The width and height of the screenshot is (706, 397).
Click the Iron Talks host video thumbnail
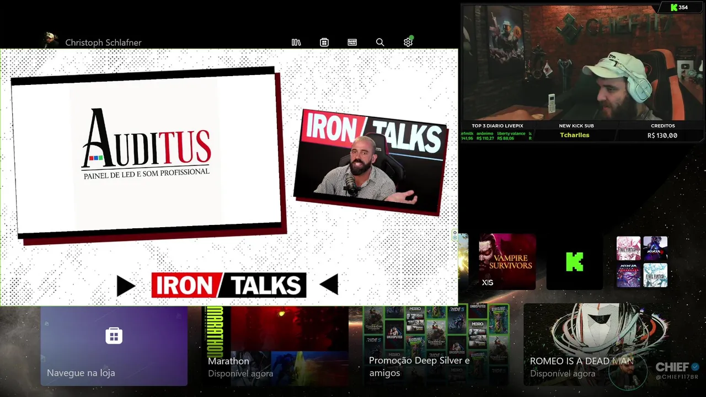[x=370, y=163]
